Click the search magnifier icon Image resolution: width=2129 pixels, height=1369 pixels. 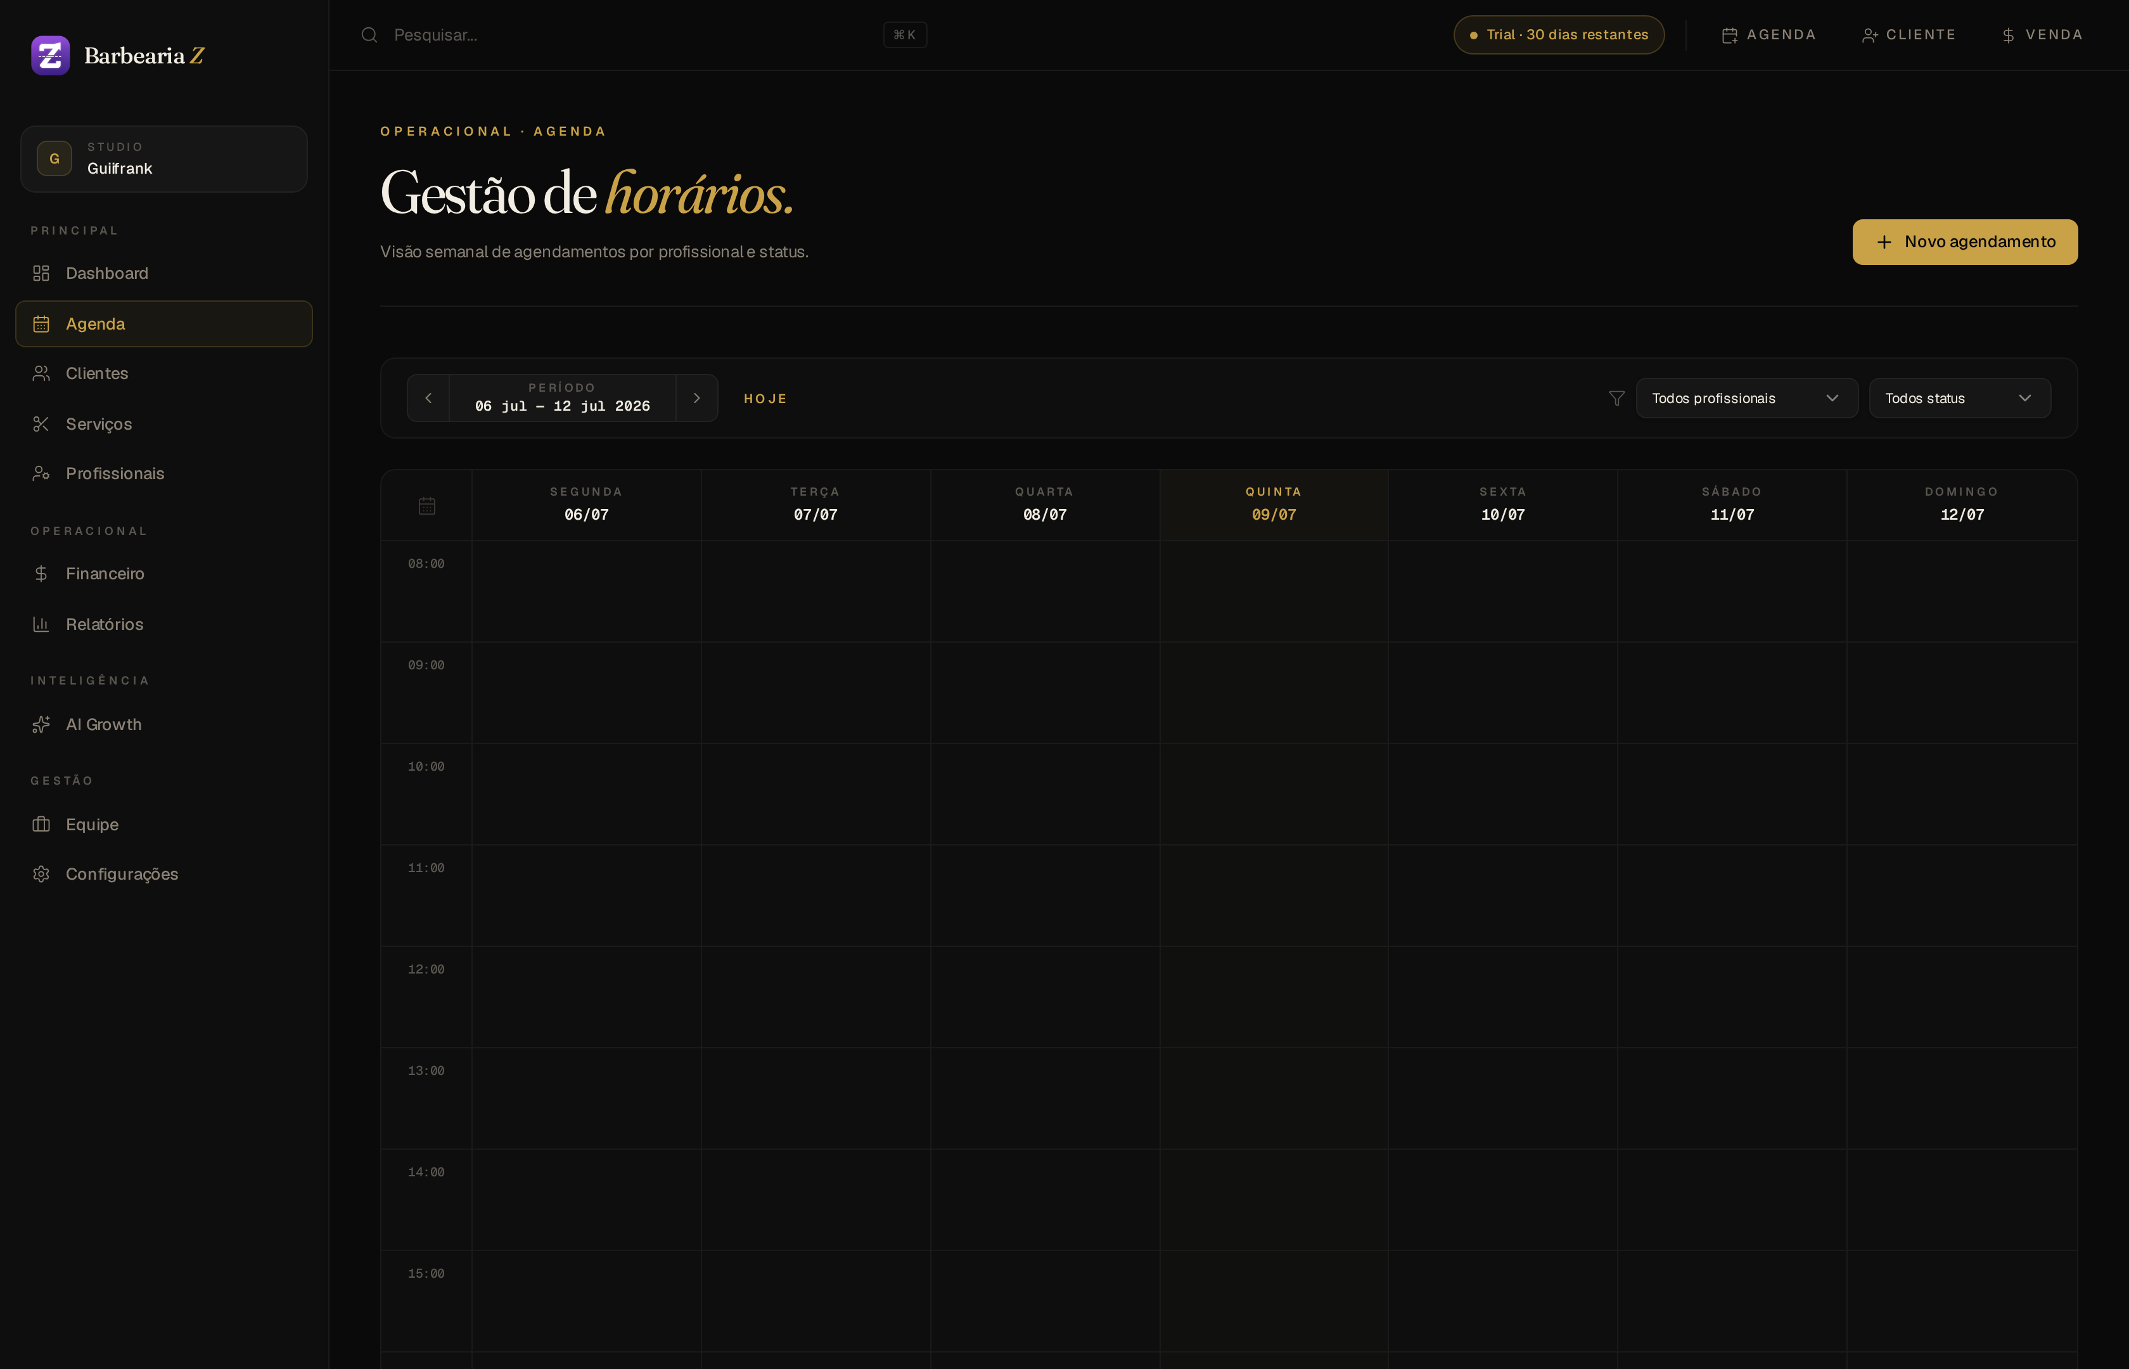369,35
